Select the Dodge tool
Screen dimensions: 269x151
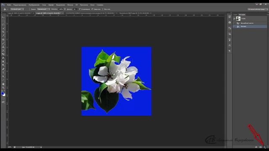[3, 65]
